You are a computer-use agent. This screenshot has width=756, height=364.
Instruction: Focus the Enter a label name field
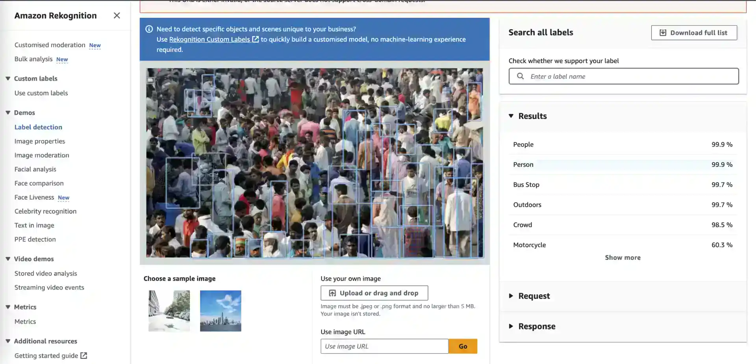pyautogui.click(x=624, y=76)
